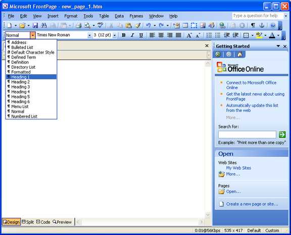Open the Borders dropdown arrow
The width and height of the screenshot is (291, 235).
click(x=253, y=35)
